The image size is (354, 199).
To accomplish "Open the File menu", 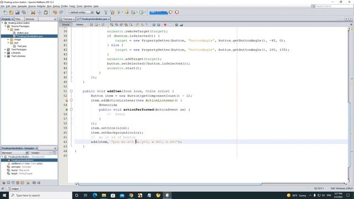I will point(2,6).
